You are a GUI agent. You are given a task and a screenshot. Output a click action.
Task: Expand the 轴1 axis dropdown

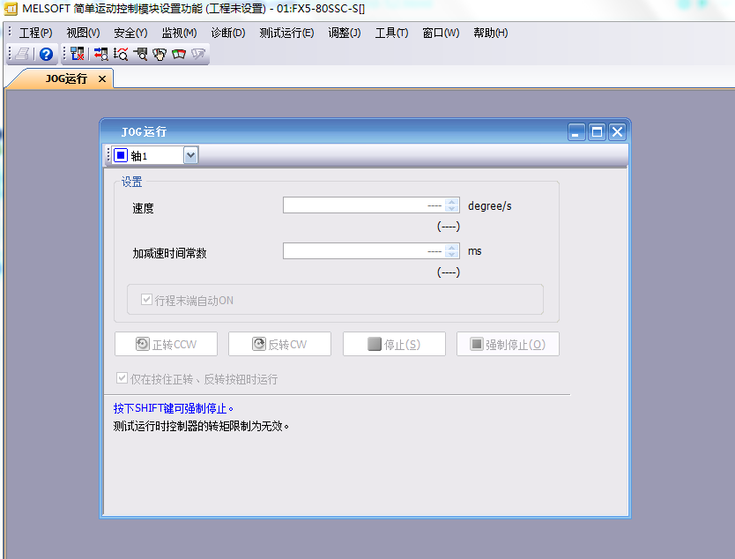(x=190, y=155)
